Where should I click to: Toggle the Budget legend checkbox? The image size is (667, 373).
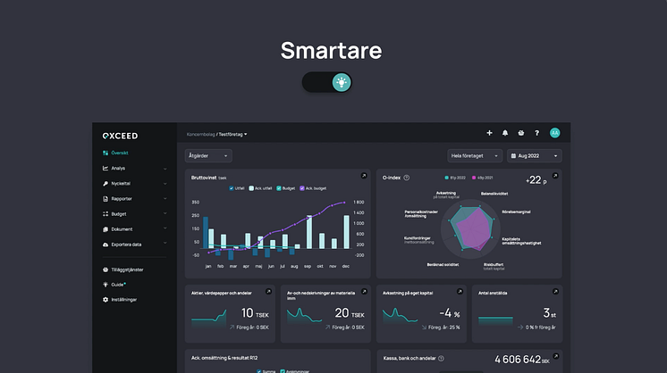[281, 188]
